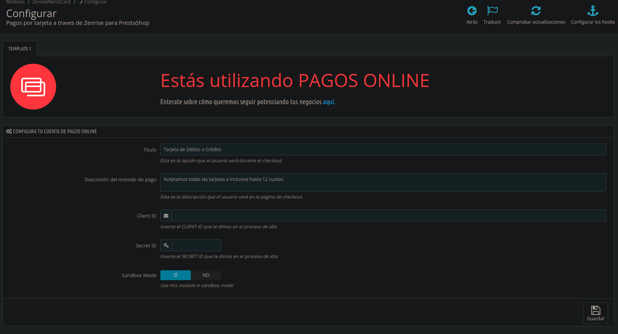
Task: Click 'Inserta el SECRET ID' help text
Action: 219,257
